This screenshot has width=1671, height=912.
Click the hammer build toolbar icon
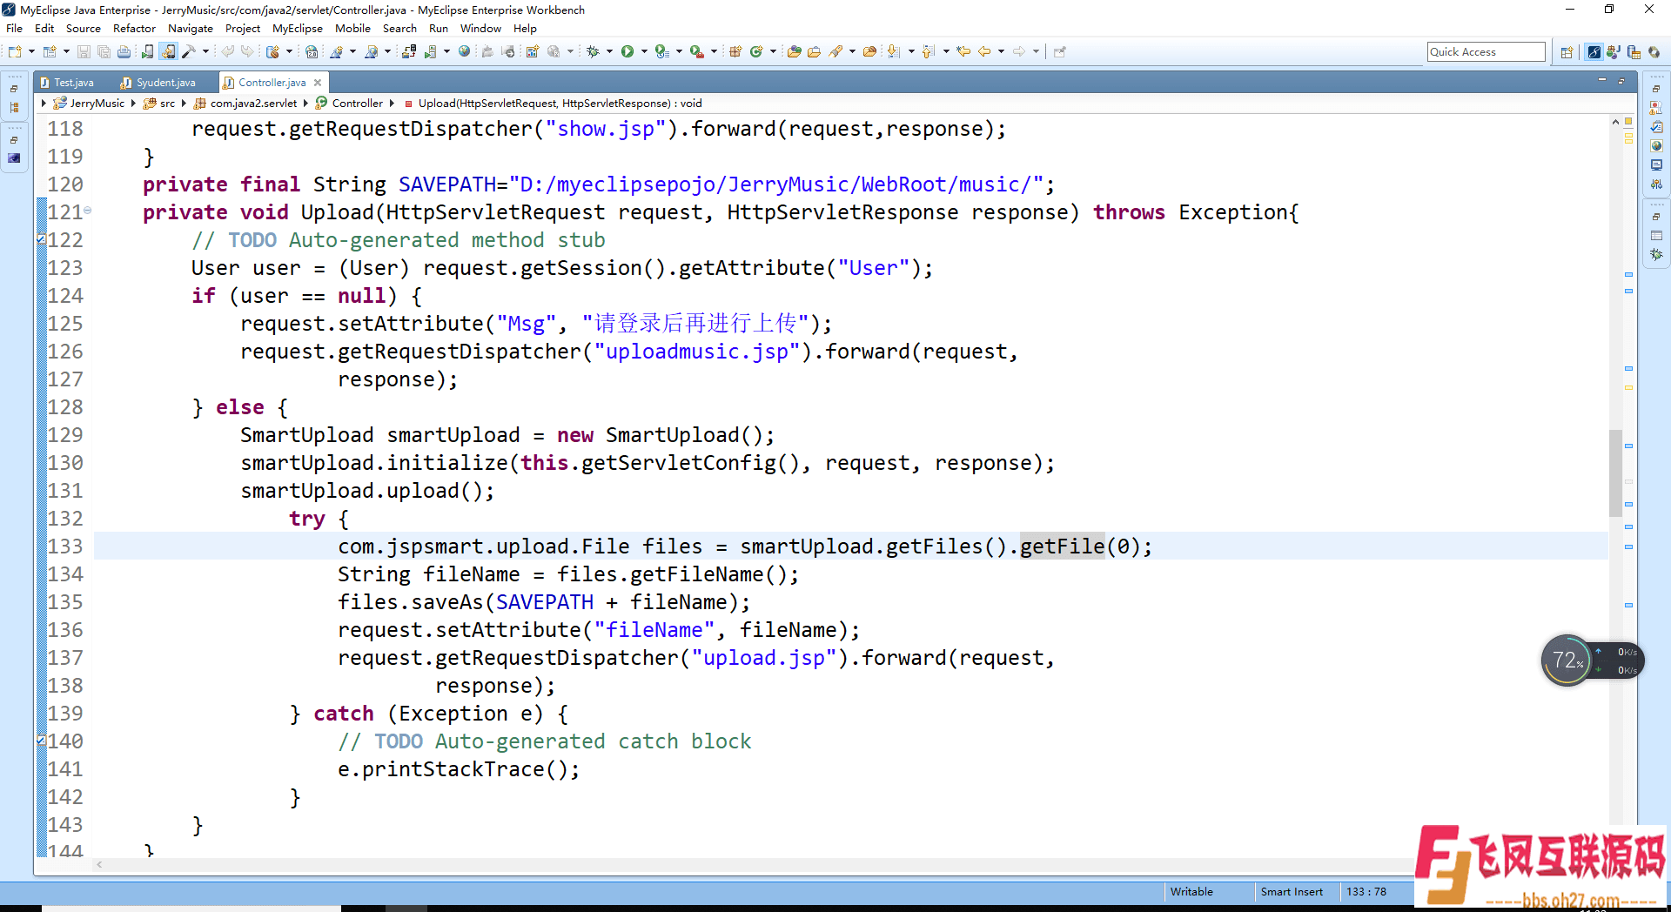188,52
